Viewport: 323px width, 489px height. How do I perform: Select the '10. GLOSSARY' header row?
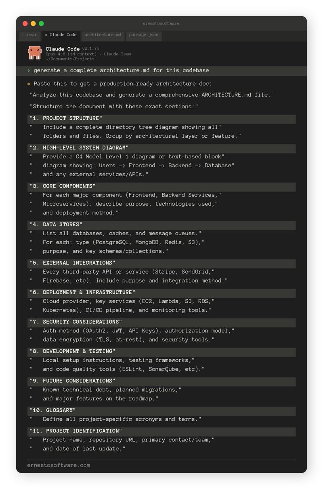coord(161,411)
